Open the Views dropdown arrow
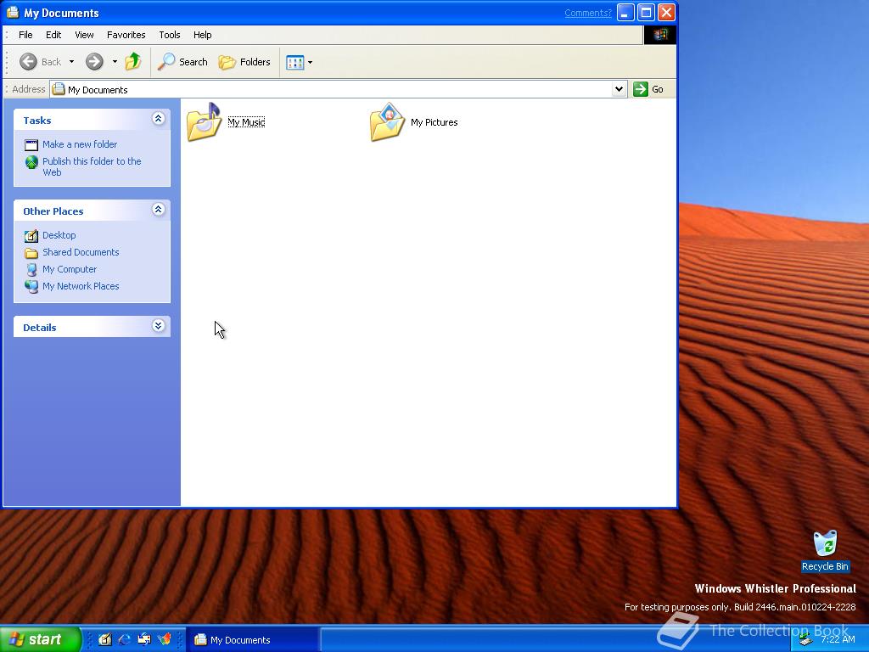The height and width of the screenshot is (652, 869). coord(310,62)
